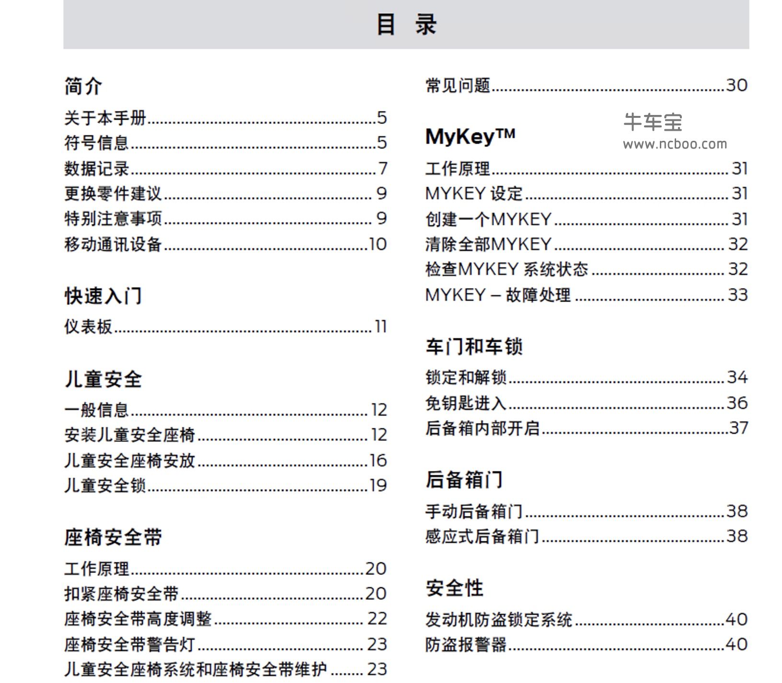Open the 一般信息 entry
782x683 pixels.
click(225, 410)
